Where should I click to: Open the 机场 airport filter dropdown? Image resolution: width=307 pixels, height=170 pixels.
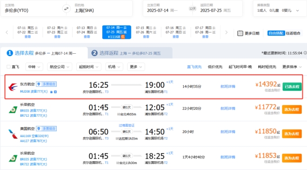click(114, 67)
